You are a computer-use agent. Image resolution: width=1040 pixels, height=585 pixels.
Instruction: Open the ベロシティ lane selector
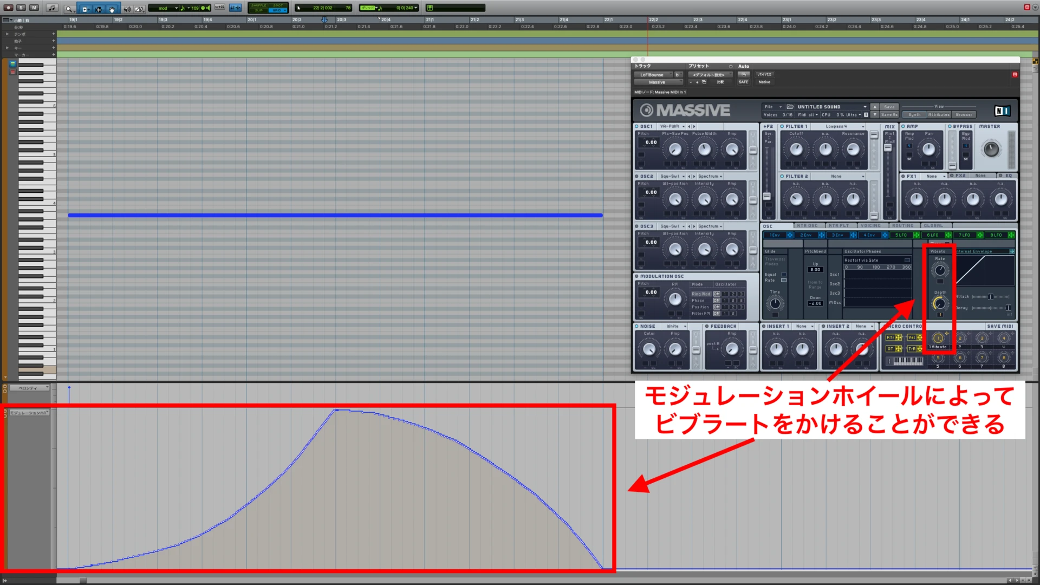(30, 388)
